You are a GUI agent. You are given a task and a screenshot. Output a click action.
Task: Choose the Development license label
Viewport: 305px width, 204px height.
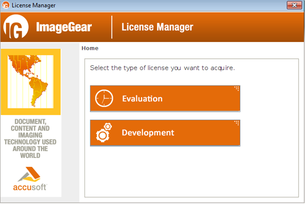[148, 133]
